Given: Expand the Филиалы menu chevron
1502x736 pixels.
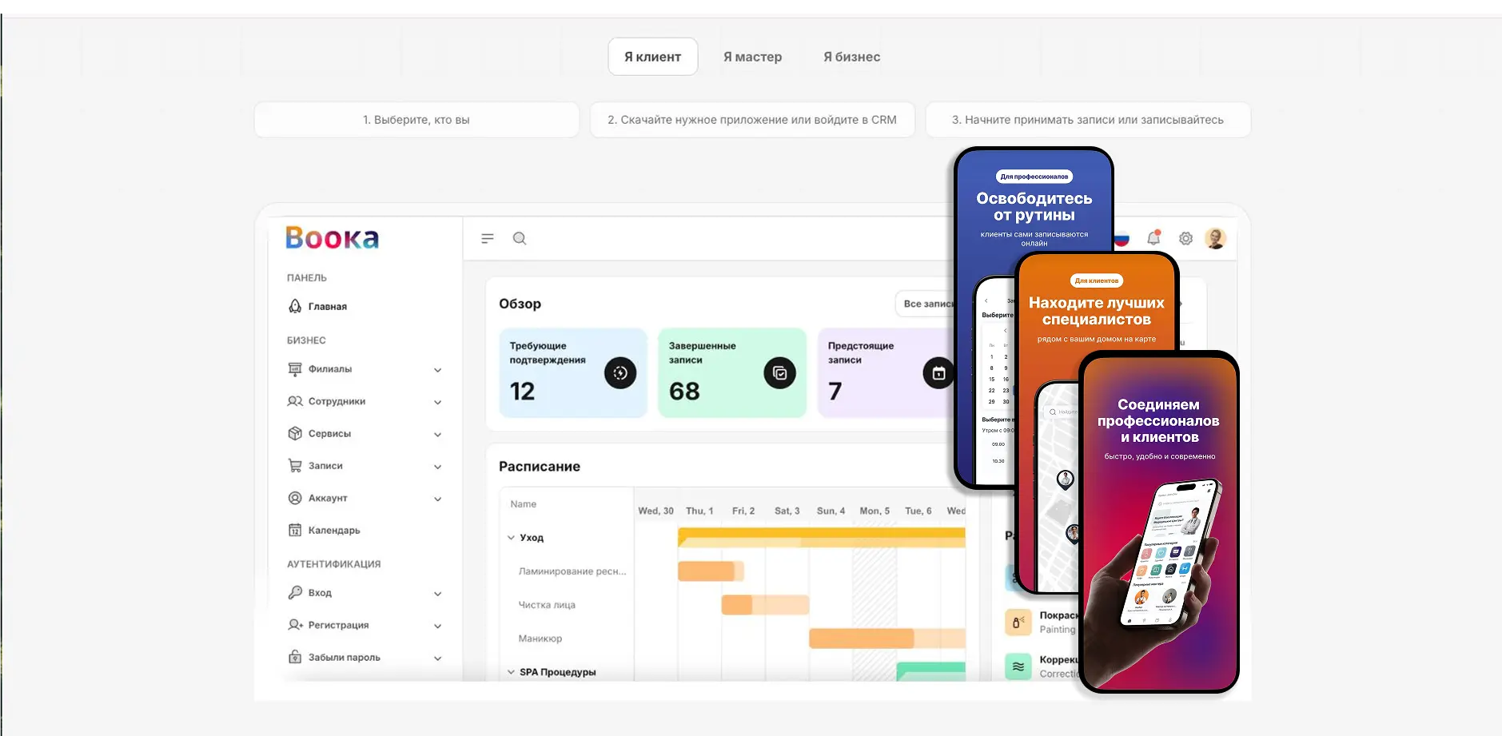Looking at the screenshot, I should coord(437,370).
